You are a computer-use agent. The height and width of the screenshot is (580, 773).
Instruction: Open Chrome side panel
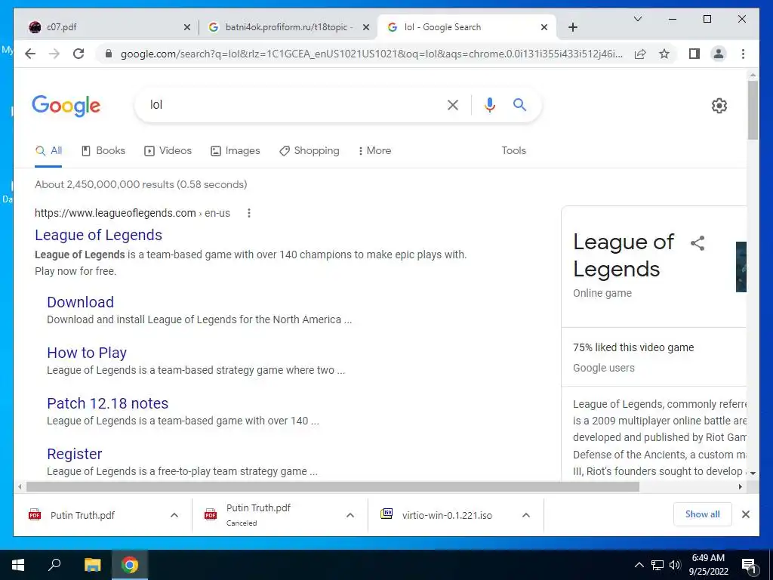coord(694,54)
